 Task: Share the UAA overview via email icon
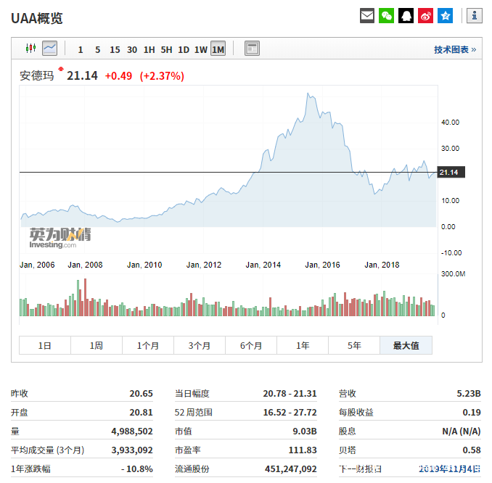(x=366, y=16)
